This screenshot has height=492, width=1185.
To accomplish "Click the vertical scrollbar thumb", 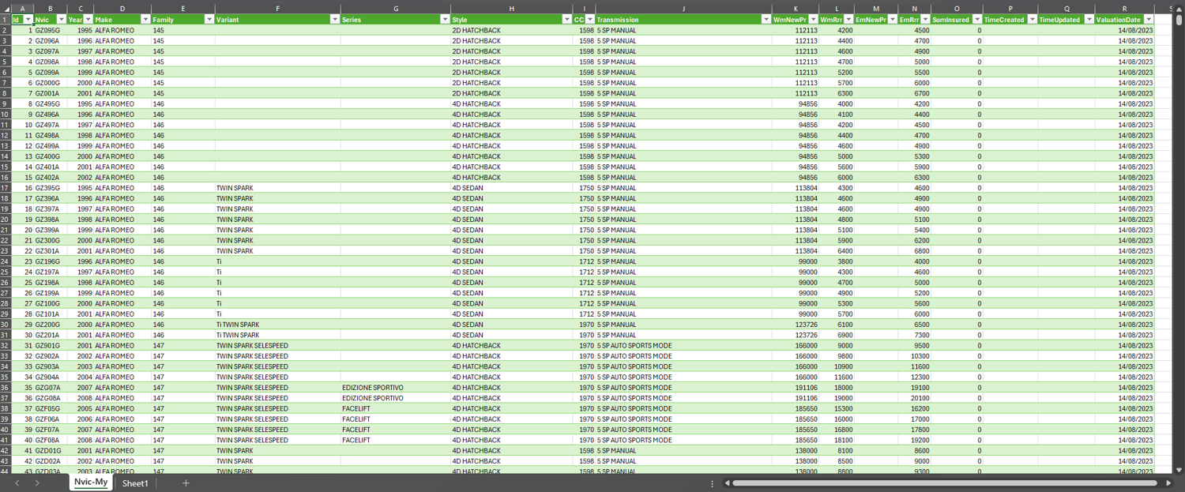I will tap(1179, 21).
